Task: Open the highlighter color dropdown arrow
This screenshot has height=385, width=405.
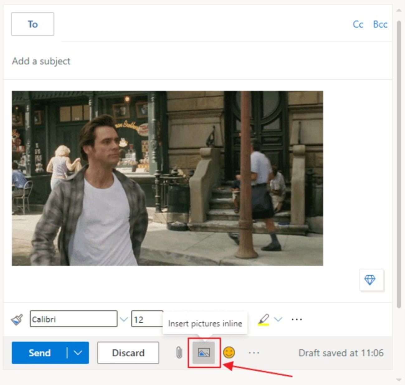Action: [x=278, y=319]
